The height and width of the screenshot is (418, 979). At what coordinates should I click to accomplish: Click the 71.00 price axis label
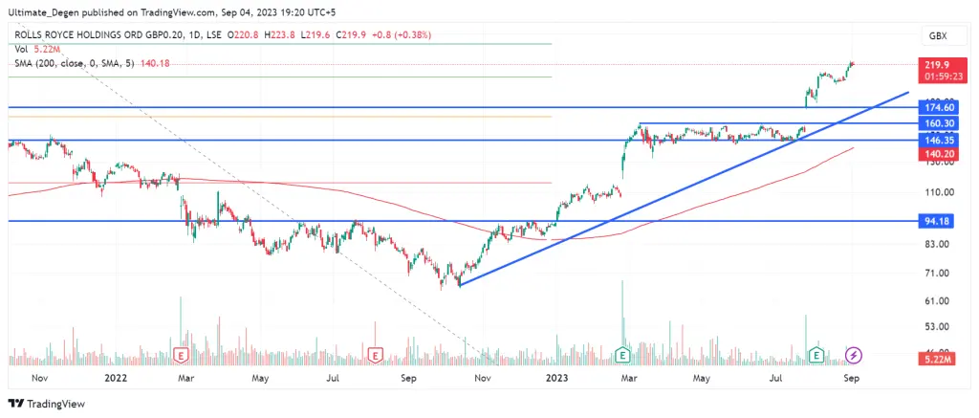pyautogui.click(x=939, y=273)
